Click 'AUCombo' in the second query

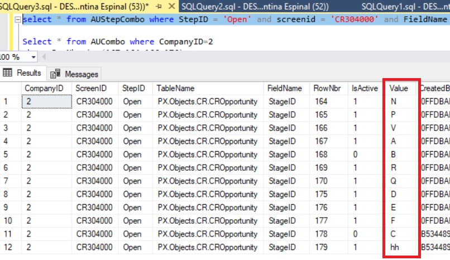pyautogui.click(x=108, y=42)
